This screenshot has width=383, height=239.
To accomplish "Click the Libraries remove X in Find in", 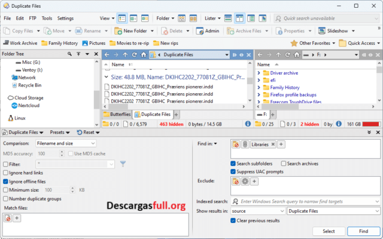I will point(273,145).
